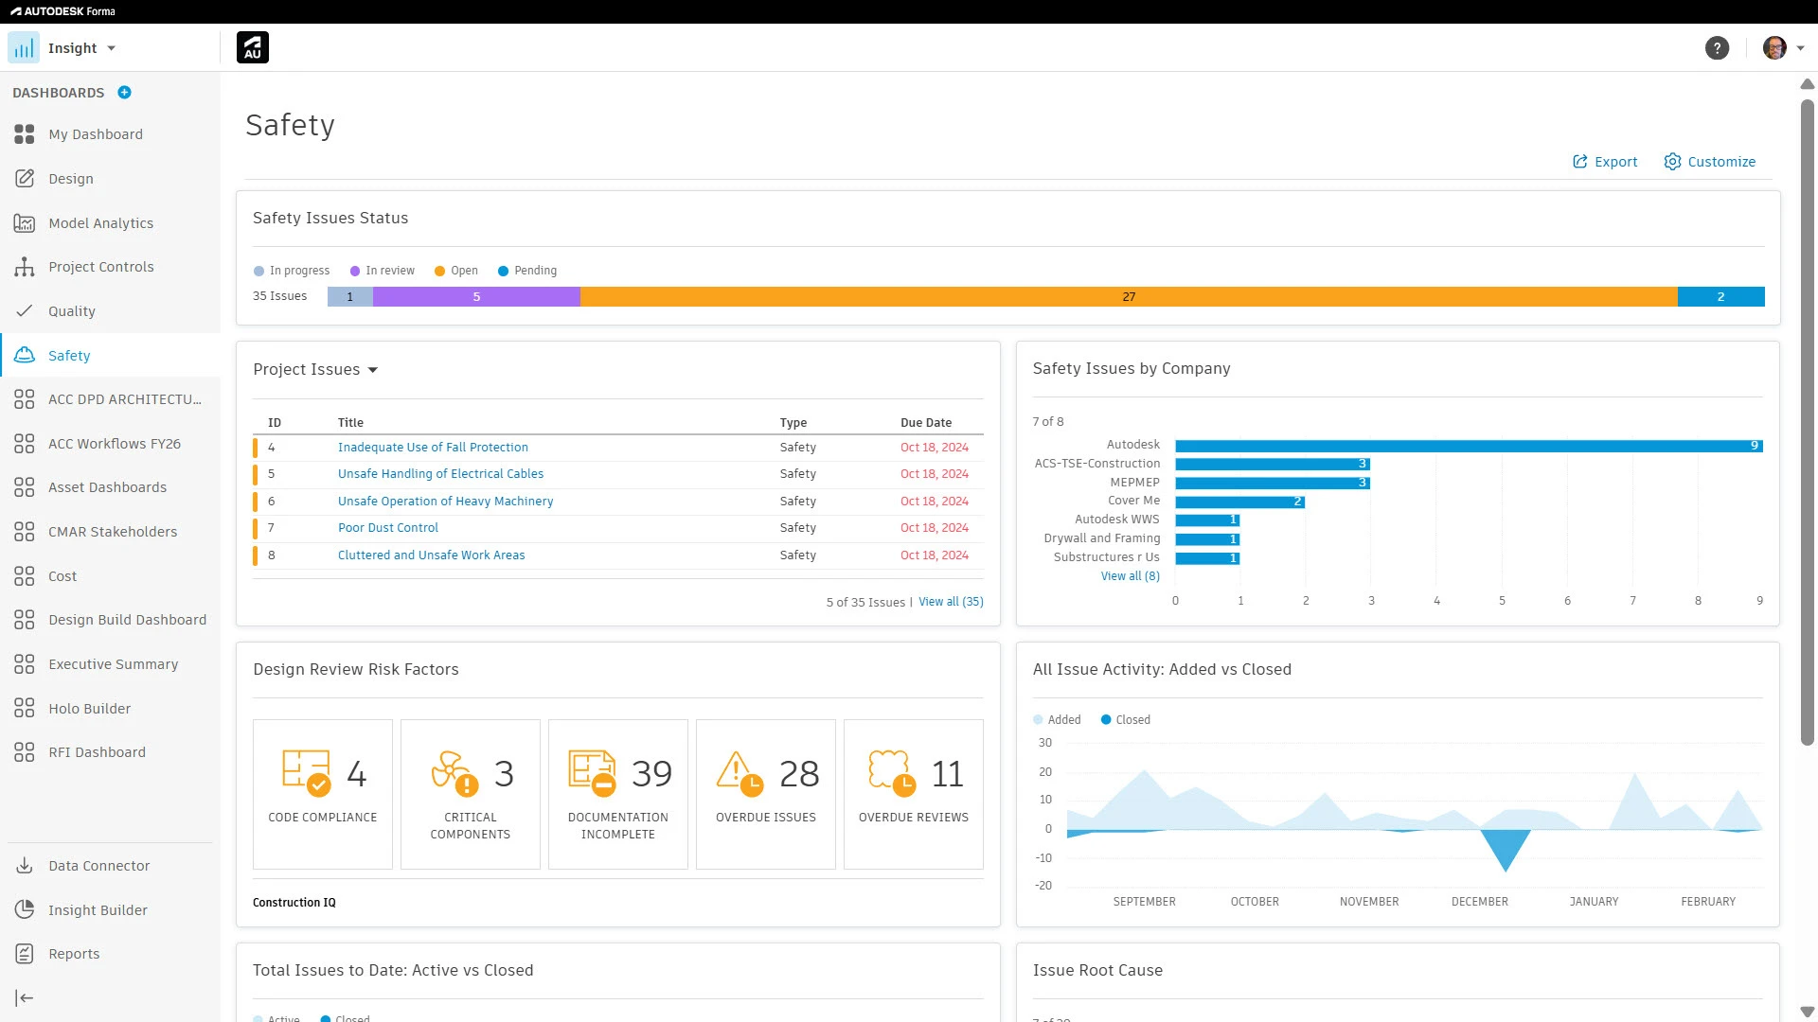Click the Autodesk company bar

click(1469, 446)
